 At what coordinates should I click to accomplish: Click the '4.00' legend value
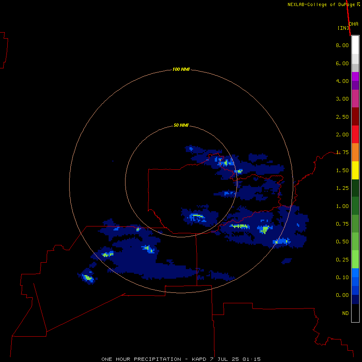tap(342, 81)
